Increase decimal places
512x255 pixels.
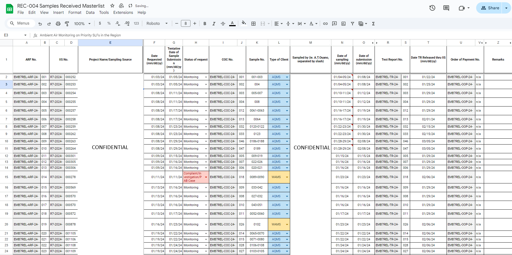click(127, 23)
